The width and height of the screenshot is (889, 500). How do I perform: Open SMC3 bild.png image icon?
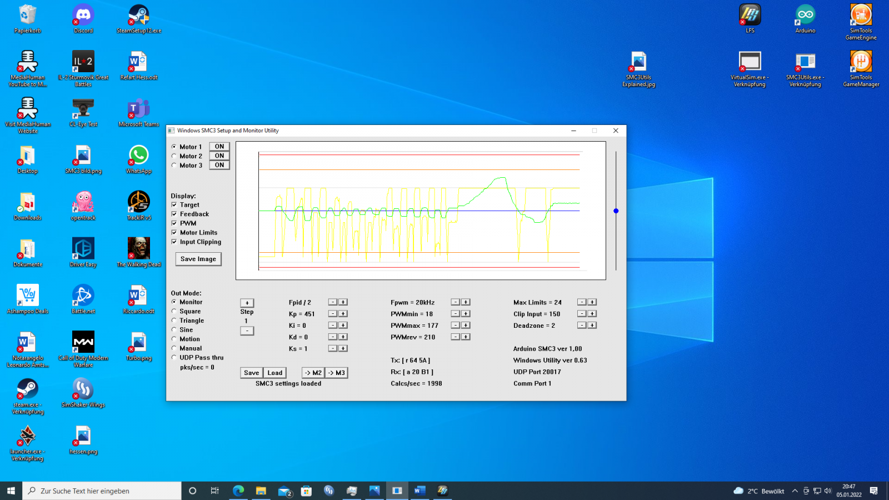(x=83, y=159)
